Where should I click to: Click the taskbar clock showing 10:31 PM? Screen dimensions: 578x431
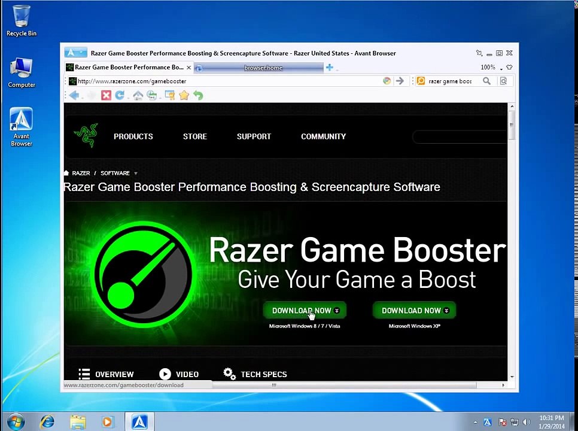pyautogui.click(x=552, y=422)
